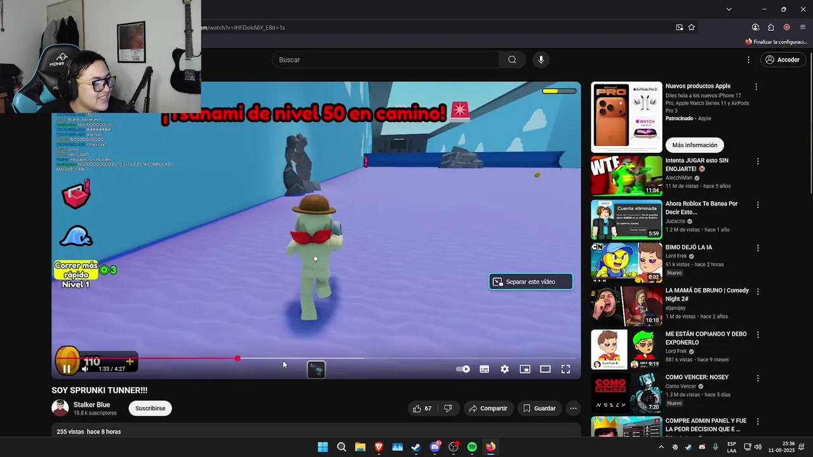Click the Compartir share button
Screen dimensions: 813x457
click(x=488, y=408)
